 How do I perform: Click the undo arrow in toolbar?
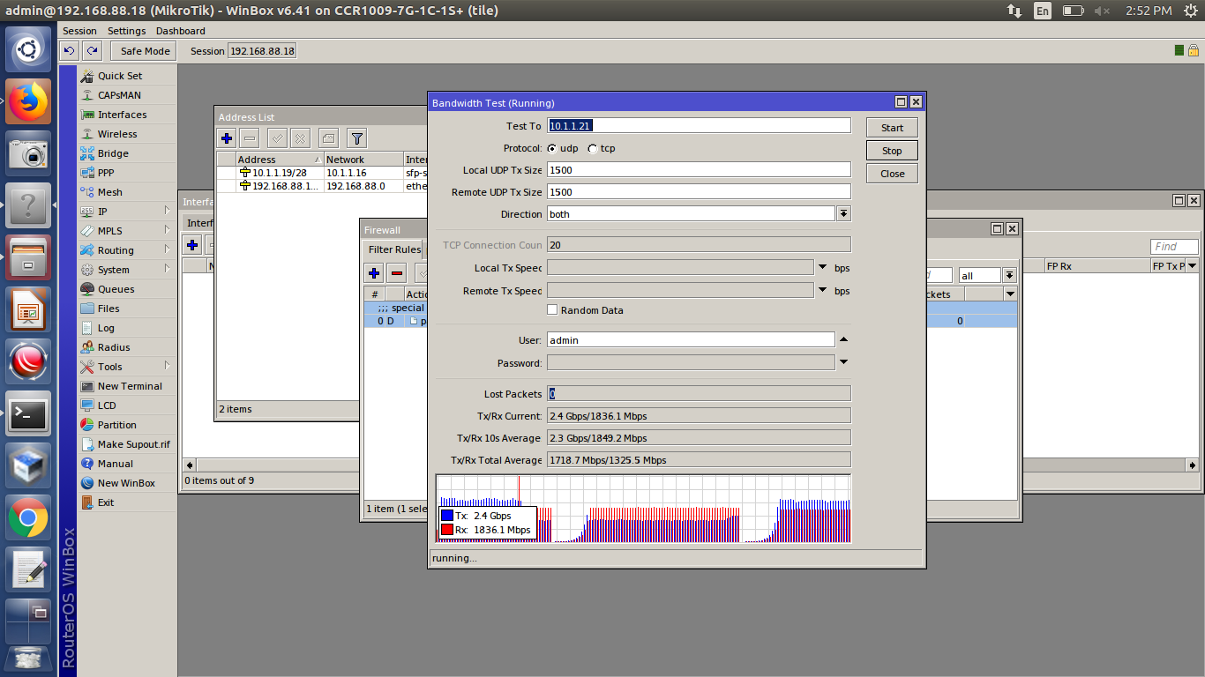71,51
